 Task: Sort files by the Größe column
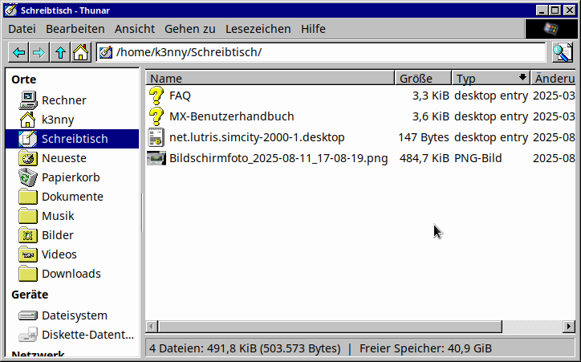(x=422, y=78)
